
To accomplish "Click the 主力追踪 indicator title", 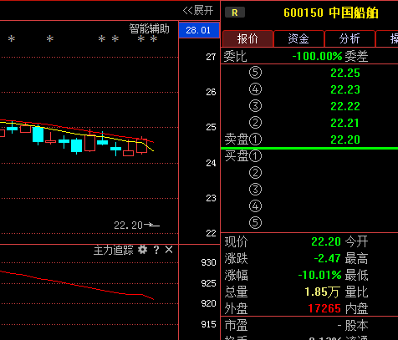I will 114,250.
